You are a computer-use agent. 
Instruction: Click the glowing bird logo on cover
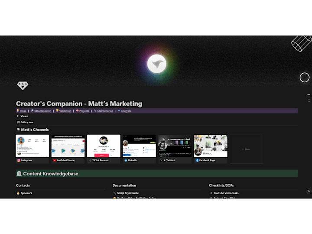click(x=157, y=64)
